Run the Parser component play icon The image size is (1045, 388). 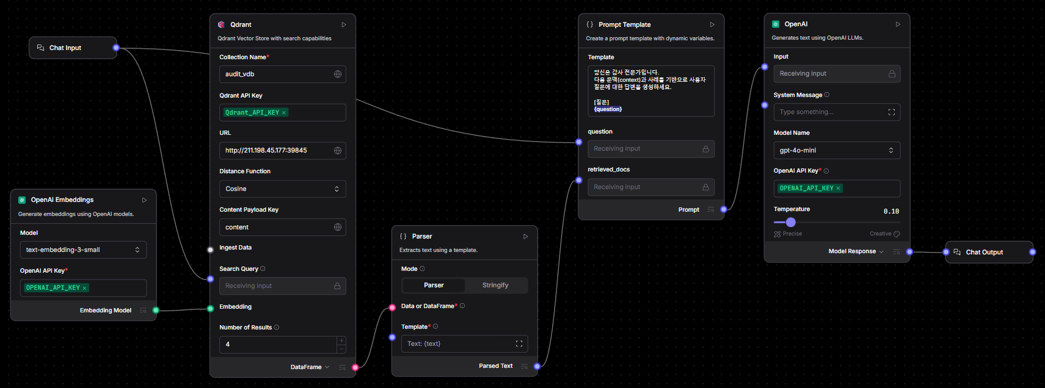(526, 237)
